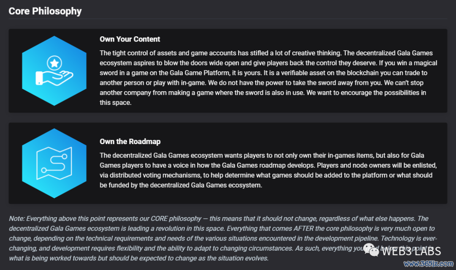Click the roadmap map hexagon icon
Viewport: 456px width, 270px height.
pos(54,163)
